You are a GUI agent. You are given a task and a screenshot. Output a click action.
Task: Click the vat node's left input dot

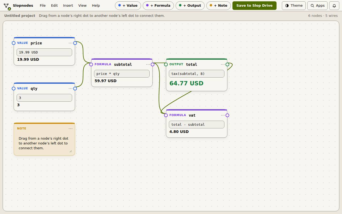[166, 115]
